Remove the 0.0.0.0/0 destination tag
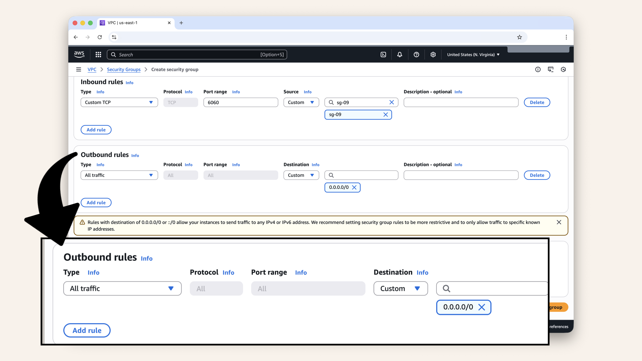 click(354, 188)
